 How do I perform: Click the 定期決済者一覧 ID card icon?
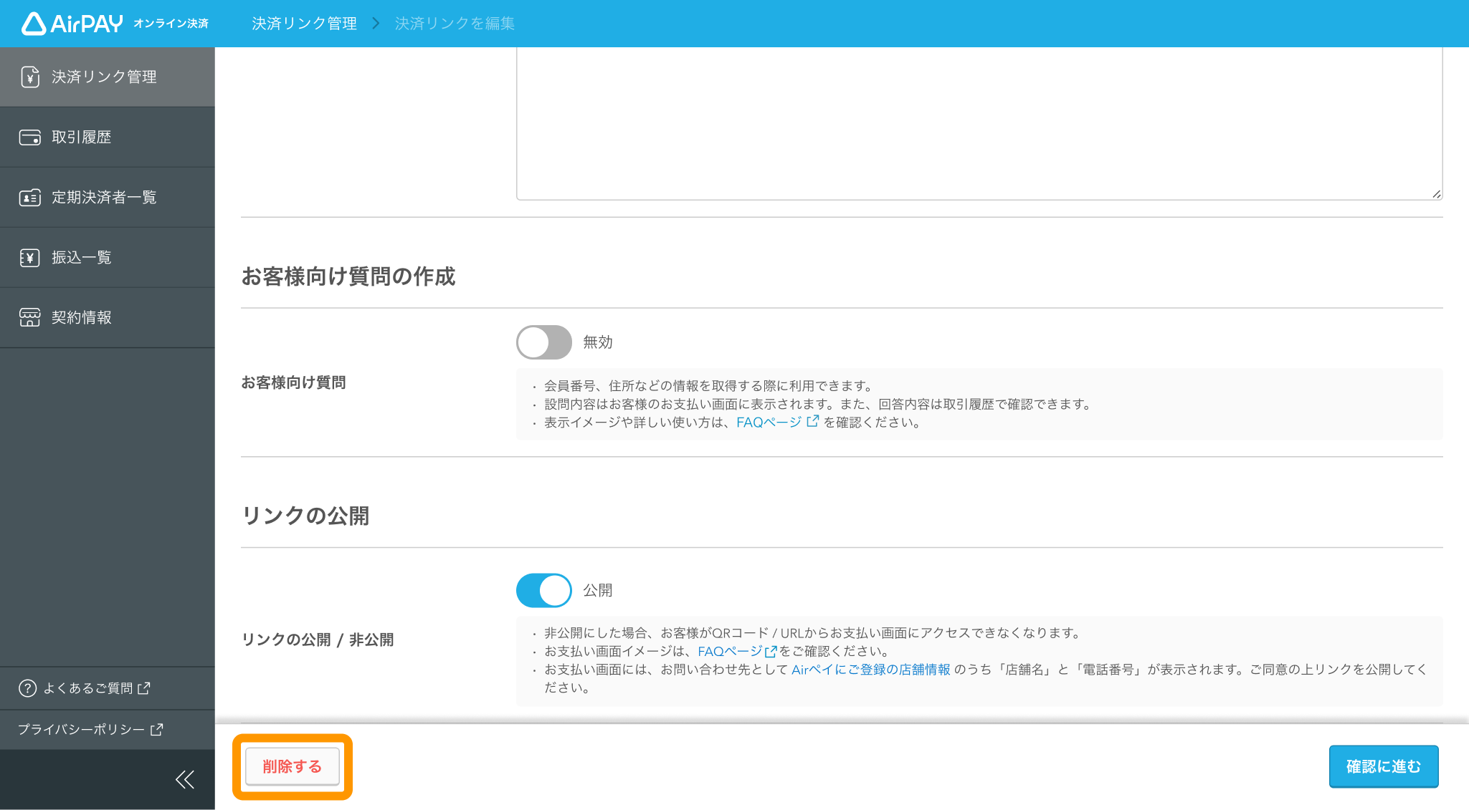tap(30, 198)
